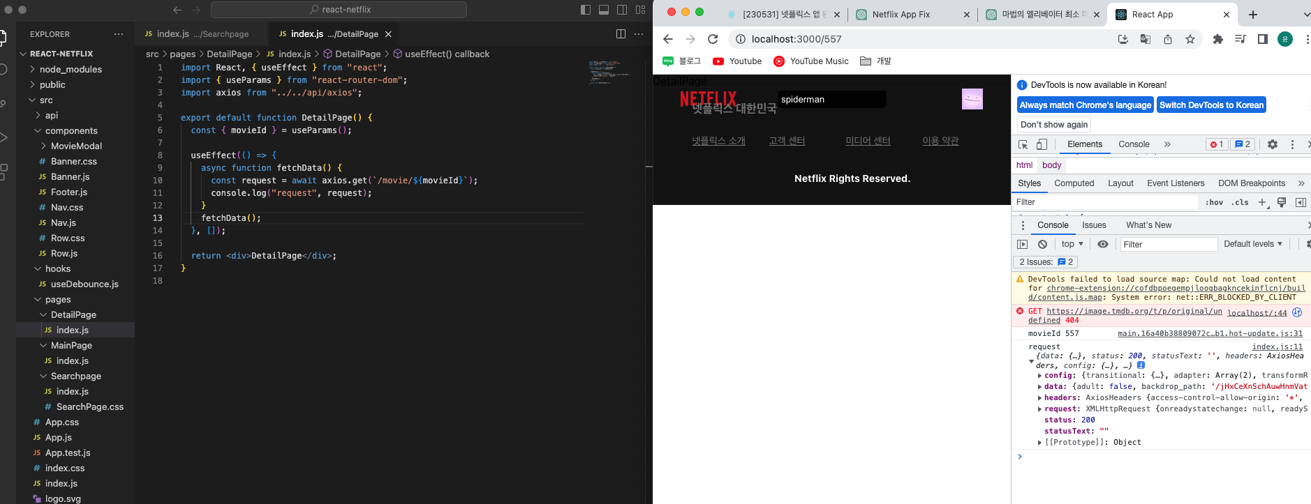1311x504 pixels.
Task: Go back in VS Code navigation history
Action: 177,10
